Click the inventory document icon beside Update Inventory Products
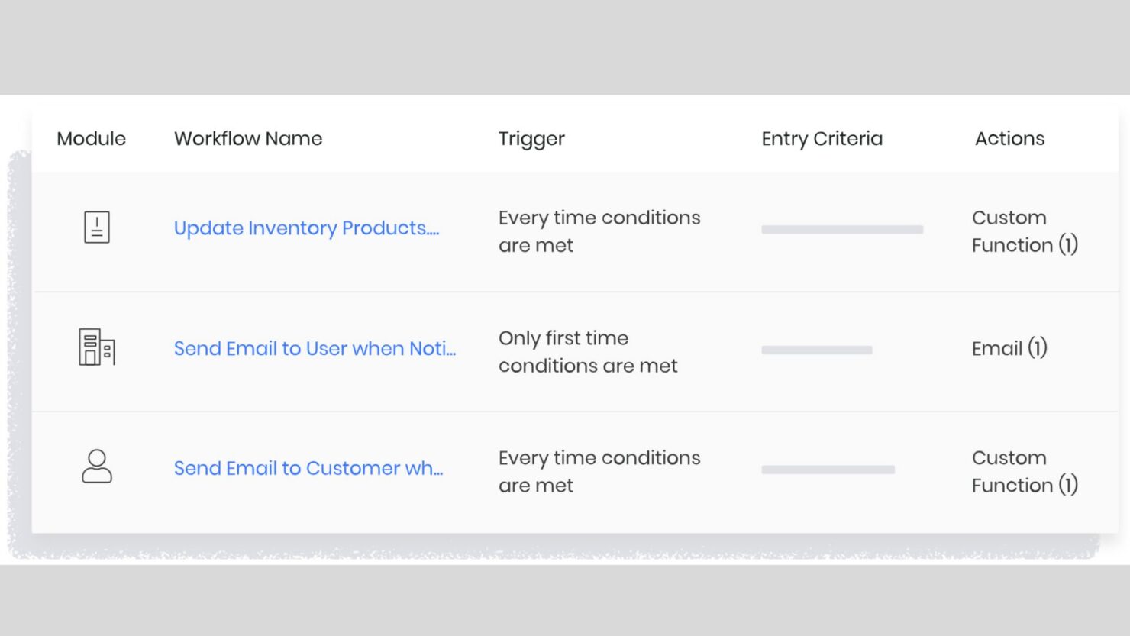The image size is (1130, 636). coord(97,227)
